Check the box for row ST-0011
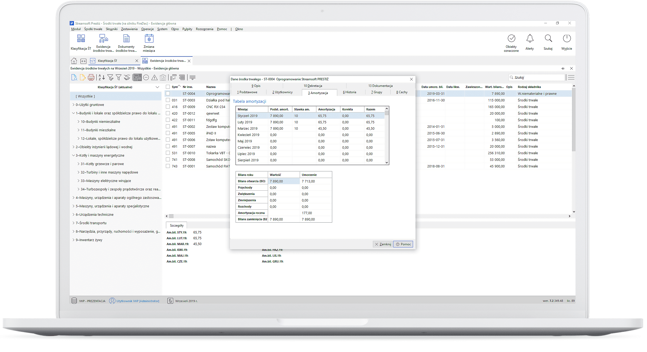The image size is (647, 352). [168, 120]
